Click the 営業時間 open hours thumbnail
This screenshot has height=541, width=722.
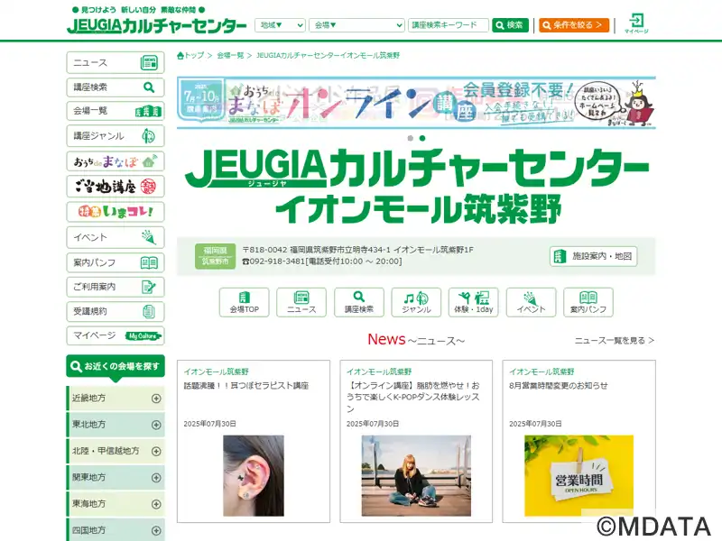(579, 476)
